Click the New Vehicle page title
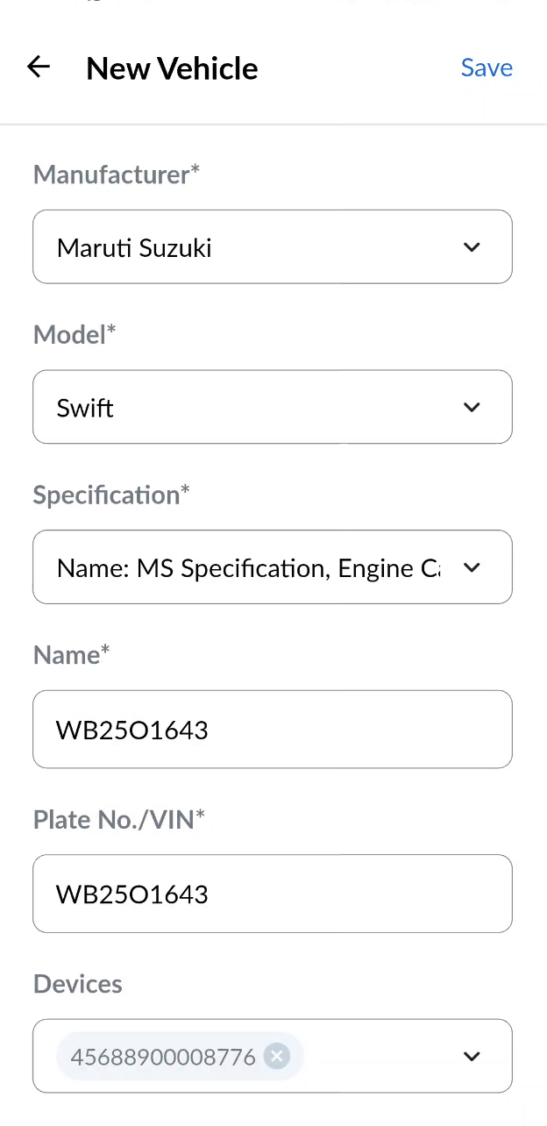This screenshot has width=547, height=1126. click(x=172, y=68)
